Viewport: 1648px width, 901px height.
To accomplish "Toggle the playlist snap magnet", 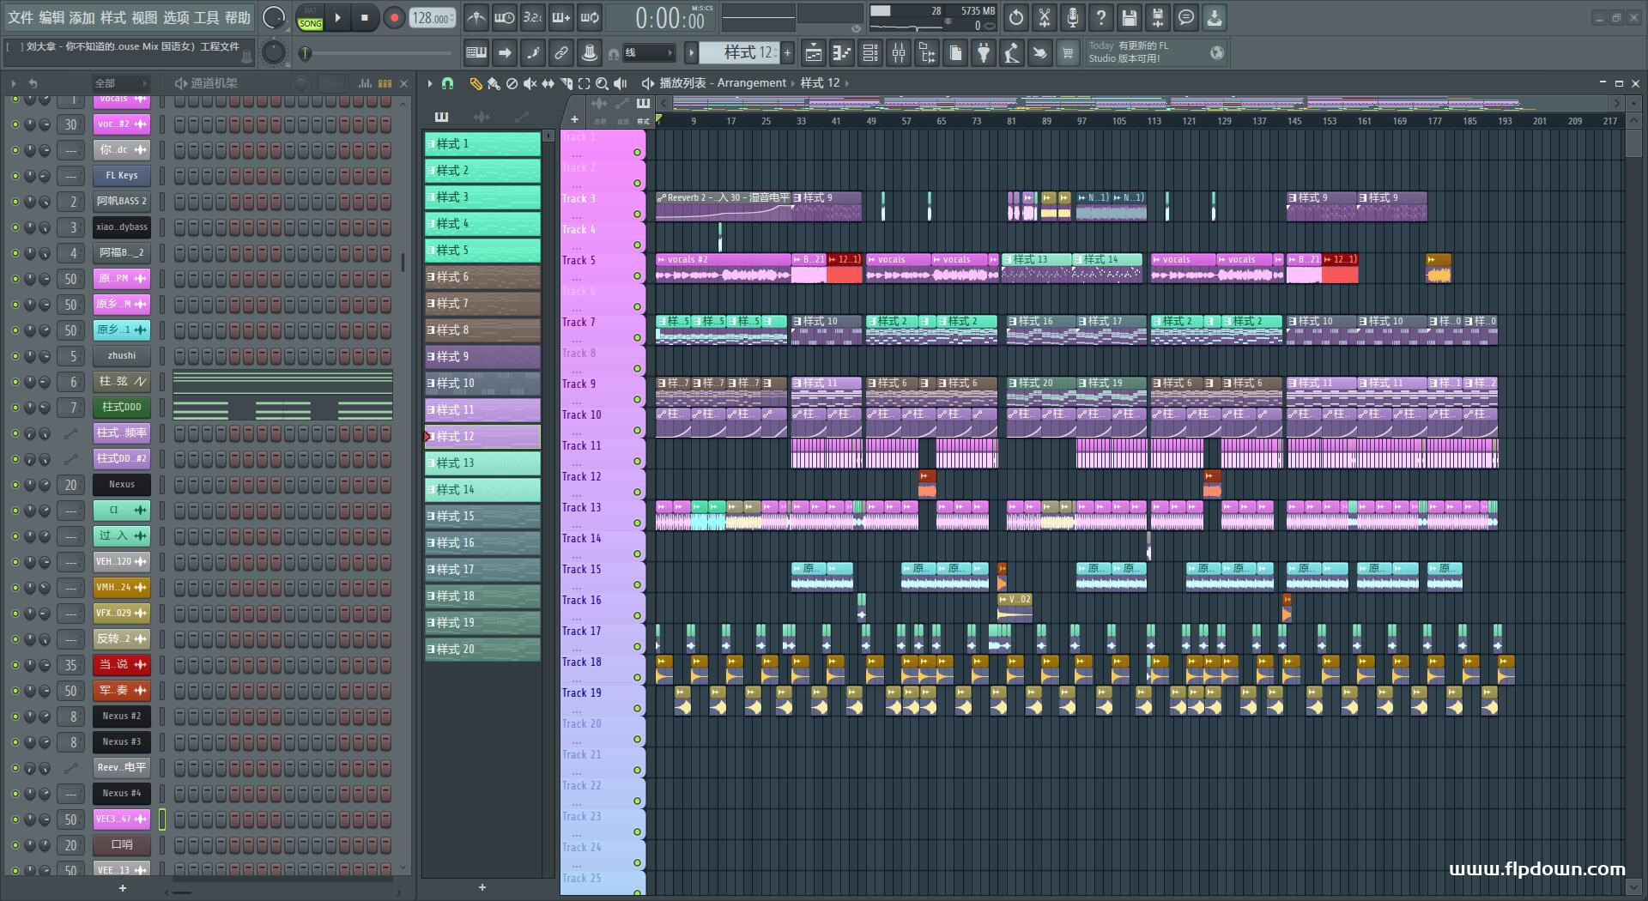I will point(447,83).
